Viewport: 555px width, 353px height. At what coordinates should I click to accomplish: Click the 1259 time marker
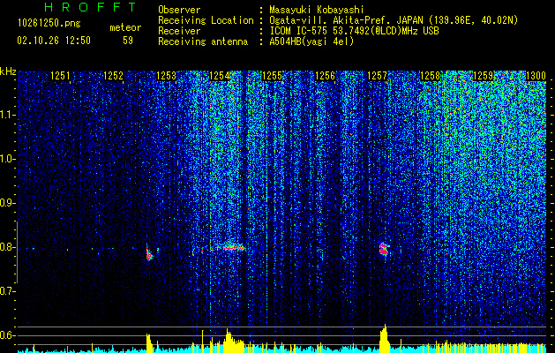[x=484, y=75]
